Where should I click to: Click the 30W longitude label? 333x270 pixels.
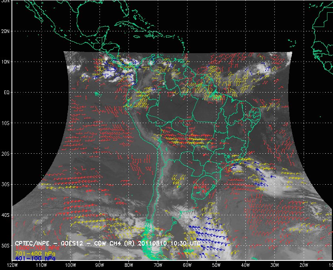click(275, 265)
